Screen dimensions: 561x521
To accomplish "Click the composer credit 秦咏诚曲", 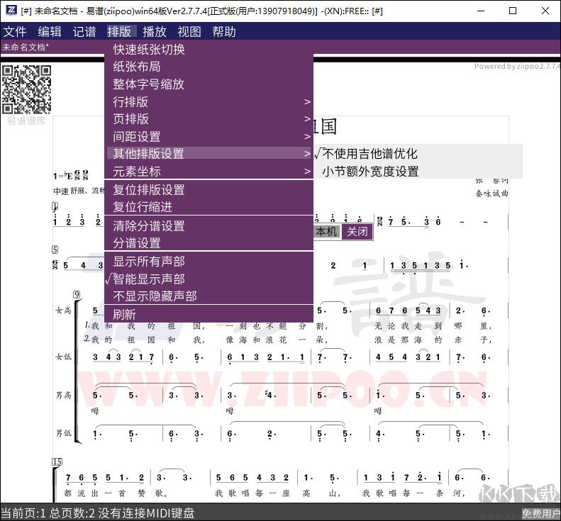I will coord(491,194).
